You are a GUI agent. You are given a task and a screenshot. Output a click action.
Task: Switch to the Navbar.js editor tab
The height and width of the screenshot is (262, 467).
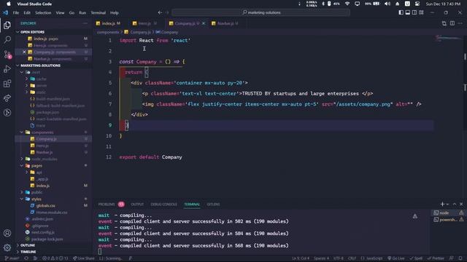tap(225, 23)
